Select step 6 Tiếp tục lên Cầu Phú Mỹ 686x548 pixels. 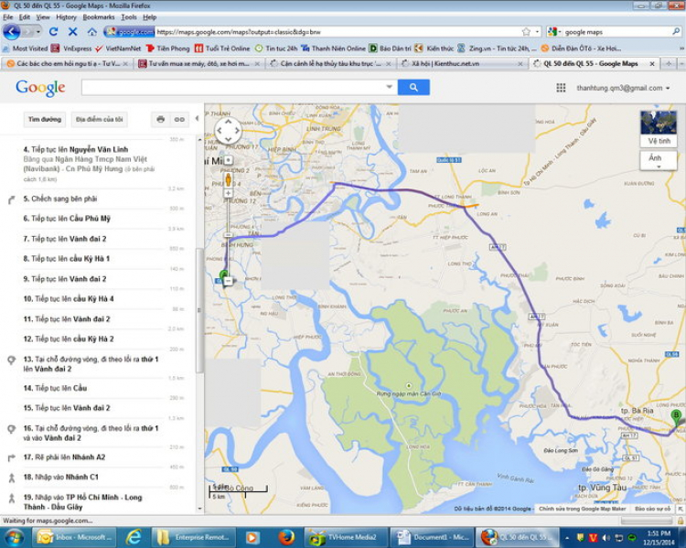(x=67, y=219)
